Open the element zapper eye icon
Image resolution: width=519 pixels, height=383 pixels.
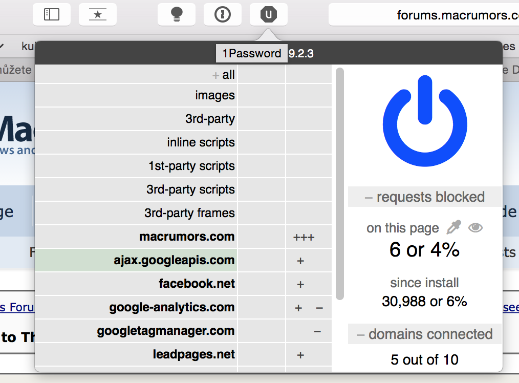[x=475, y=228]
